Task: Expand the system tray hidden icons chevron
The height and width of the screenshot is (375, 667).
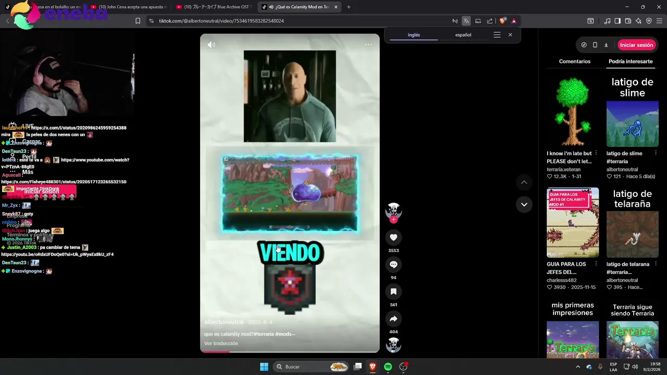Action: 578,367
